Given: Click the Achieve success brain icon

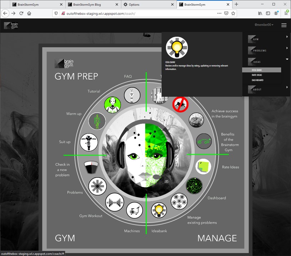Looking at the screenshot, I should click(x=196, y=120).
